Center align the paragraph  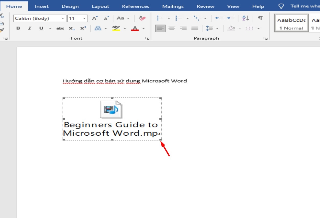click(x=172, y=28)
